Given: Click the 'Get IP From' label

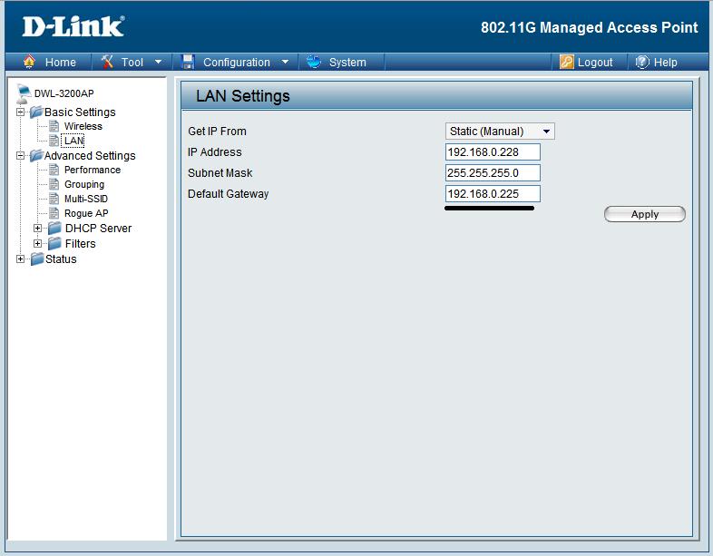Looking at the screenshot, I should click(x=217, y=131).
